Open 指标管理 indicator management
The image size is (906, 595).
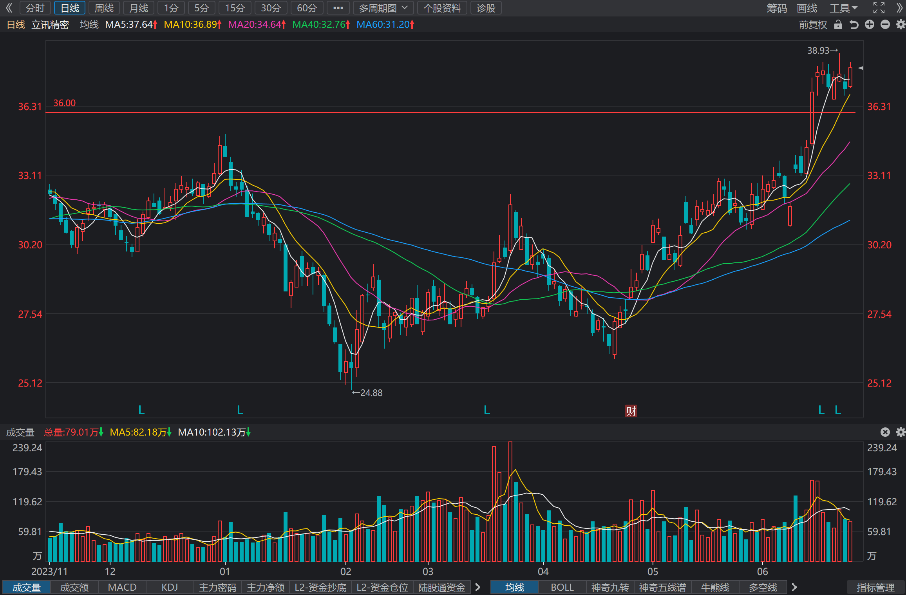click(x=876, y=587)
